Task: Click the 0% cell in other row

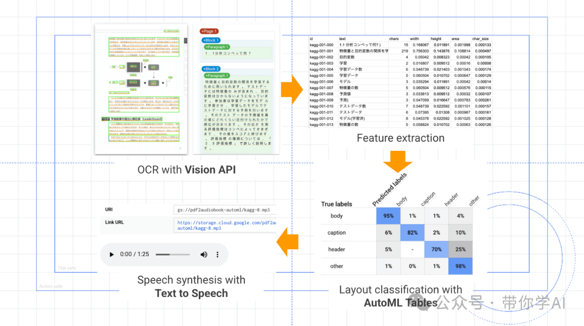Action: pos(412,266)
